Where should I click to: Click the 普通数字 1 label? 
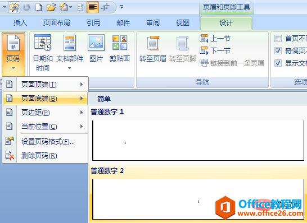tap(107, 112)
